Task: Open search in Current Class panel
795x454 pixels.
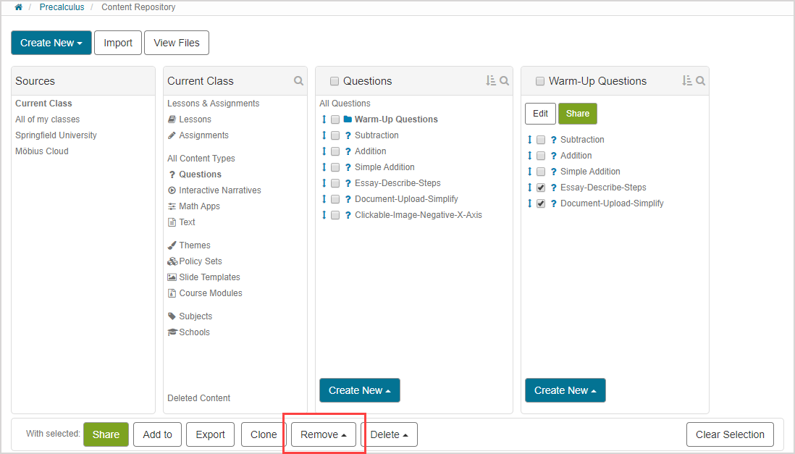Action: coord(298,81)
